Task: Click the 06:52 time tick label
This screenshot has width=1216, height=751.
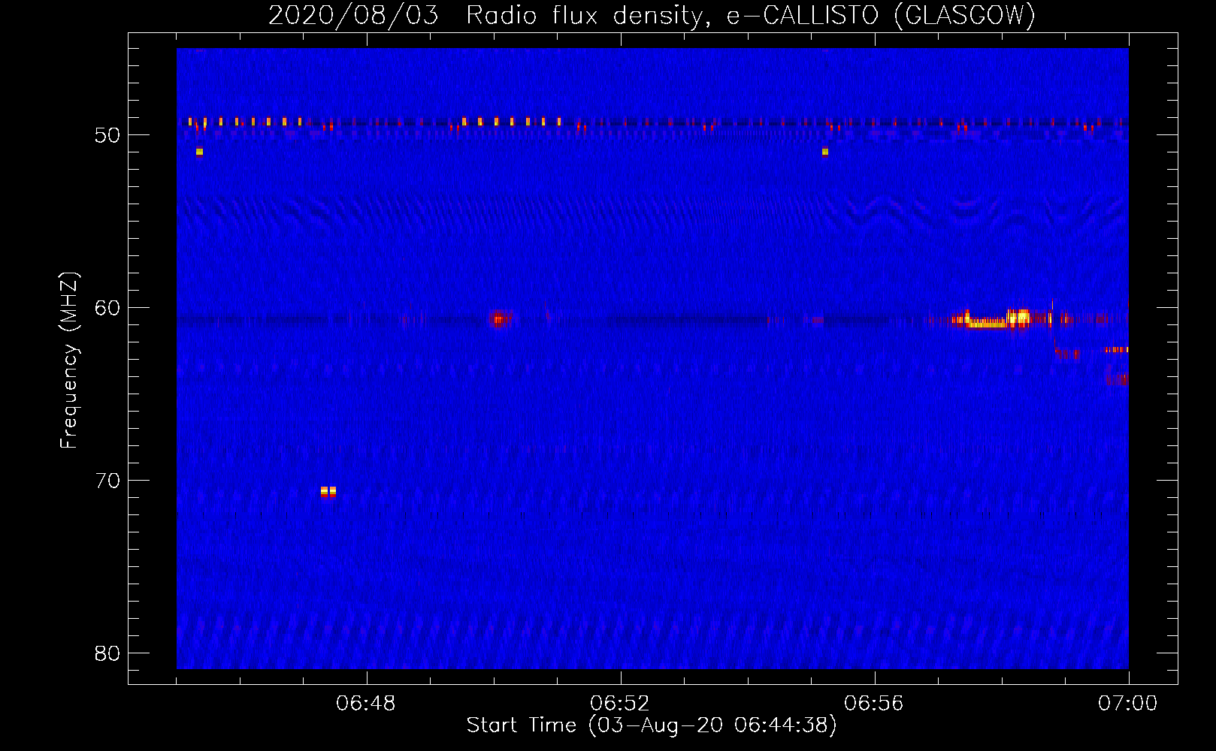Action: click(x=620, y=704)
